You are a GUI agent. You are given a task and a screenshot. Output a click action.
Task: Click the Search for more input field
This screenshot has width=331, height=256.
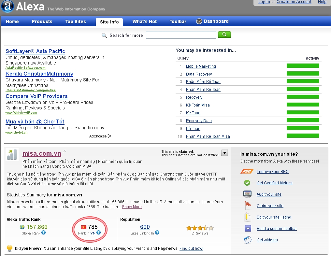[181, 35]
